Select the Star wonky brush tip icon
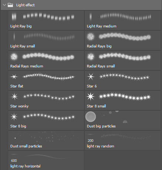The image size is (162, 170). [14, 97]
